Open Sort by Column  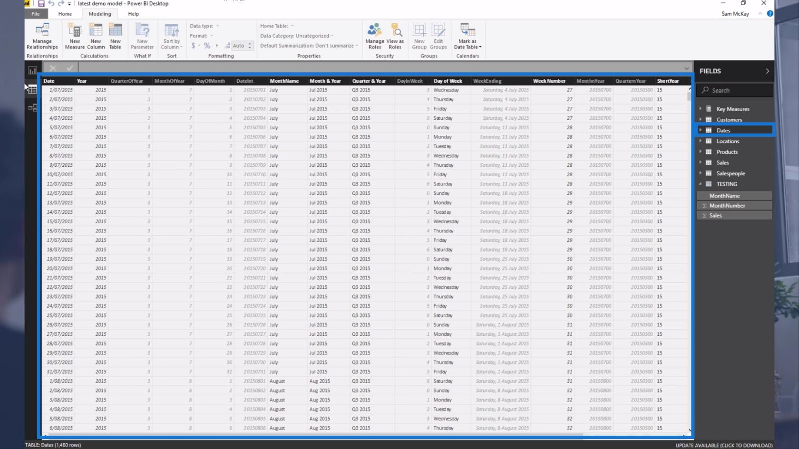coord(171,36)
